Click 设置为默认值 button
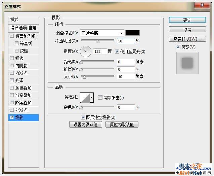The image size is (214, 176). point(86,125)
